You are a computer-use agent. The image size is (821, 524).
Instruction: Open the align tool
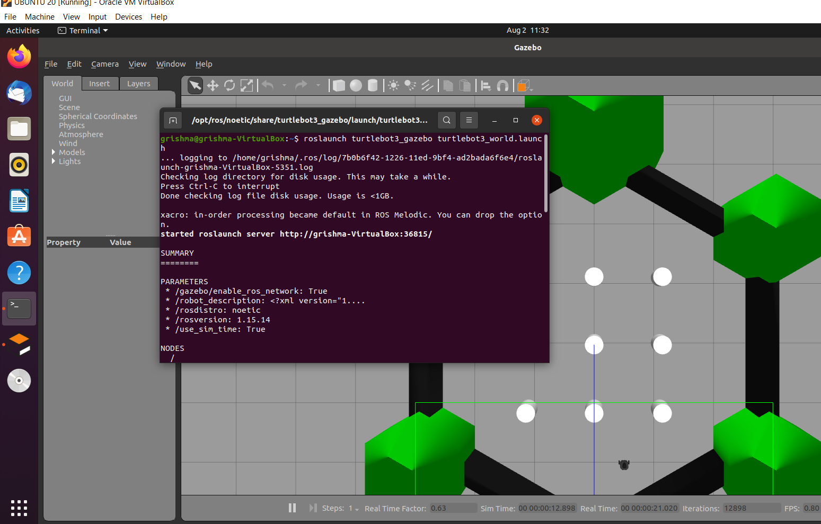click(485, 85)
